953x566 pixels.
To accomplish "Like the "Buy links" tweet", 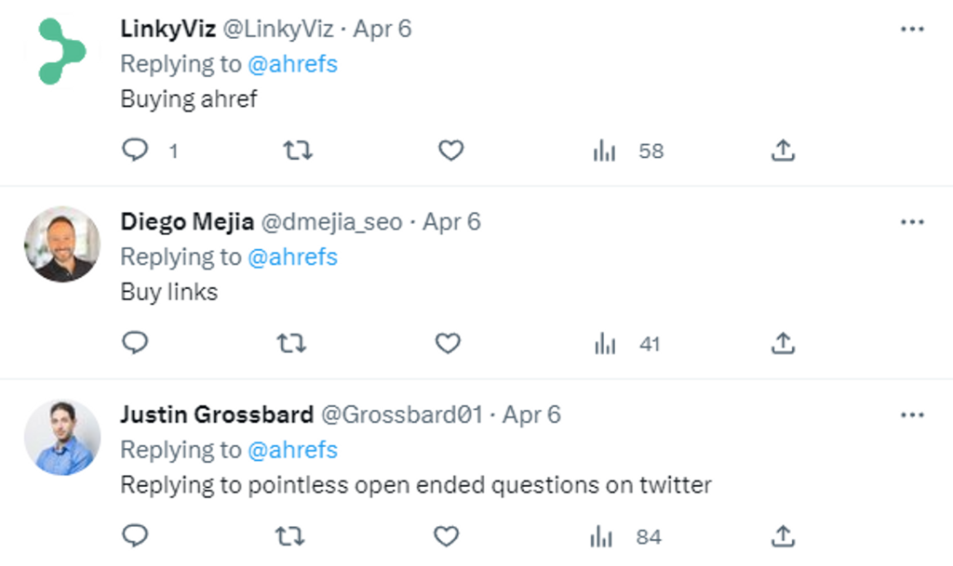I will pyautogui.click(x=448, y=343).
